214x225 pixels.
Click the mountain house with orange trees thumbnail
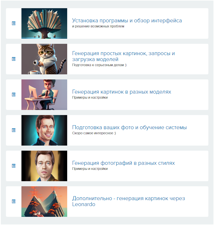point(44,201)
